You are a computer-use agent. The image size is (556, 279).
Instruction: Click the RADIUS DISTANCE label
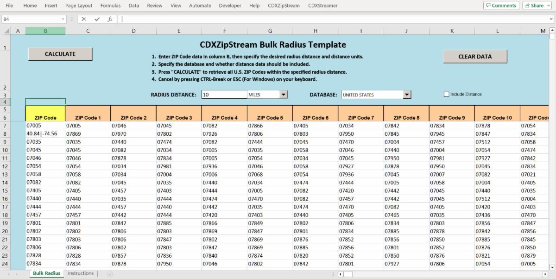[x=174, y=95]
